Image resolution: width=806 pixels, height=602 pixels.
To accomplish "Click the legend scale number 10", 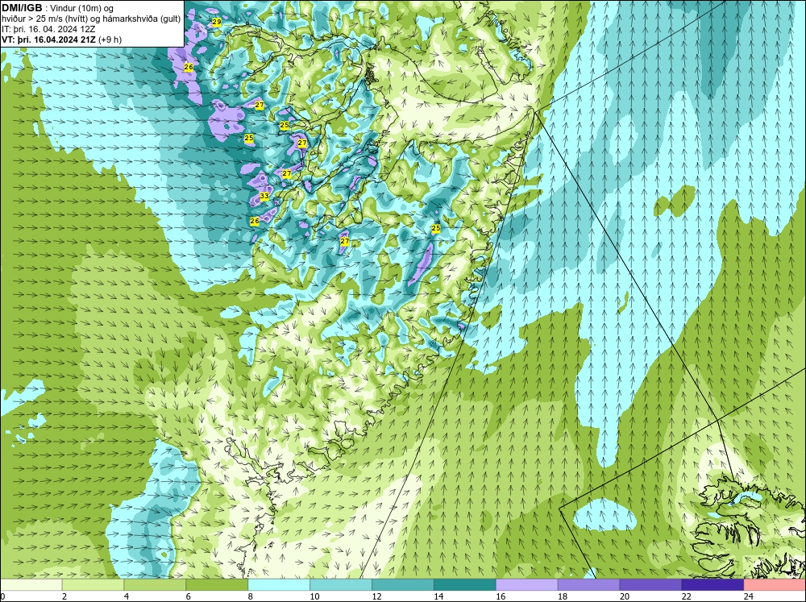I will click(314, 596).
